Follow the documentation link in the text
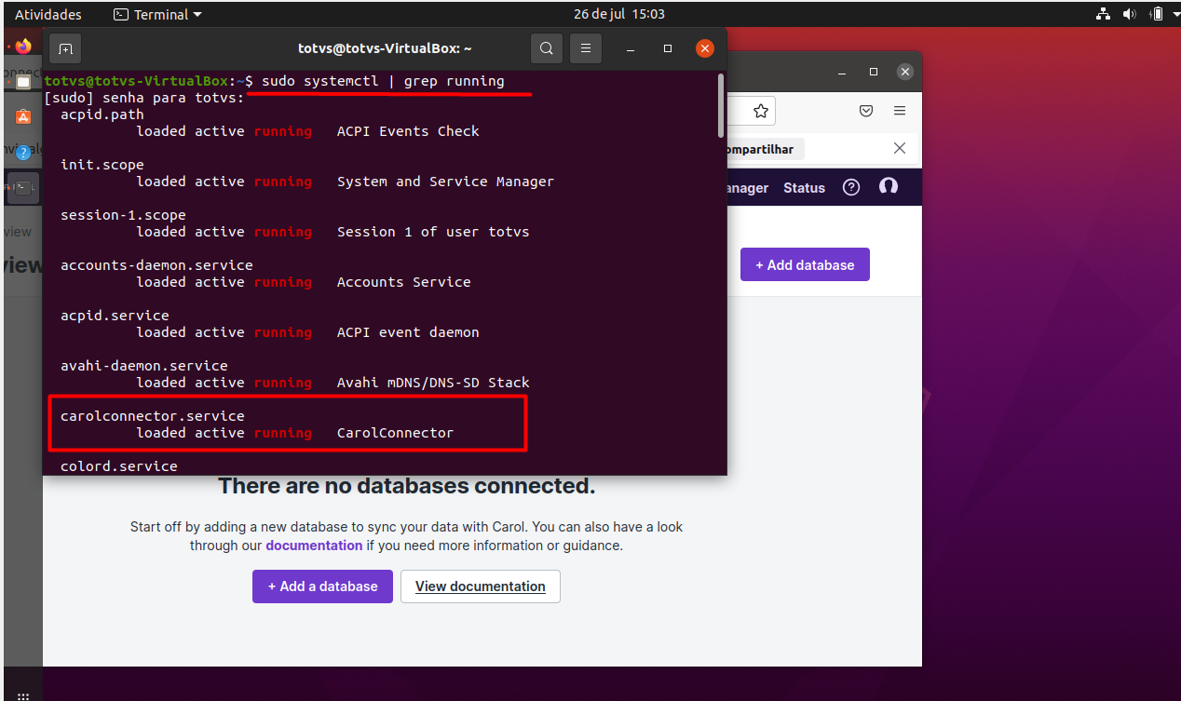 314,546
